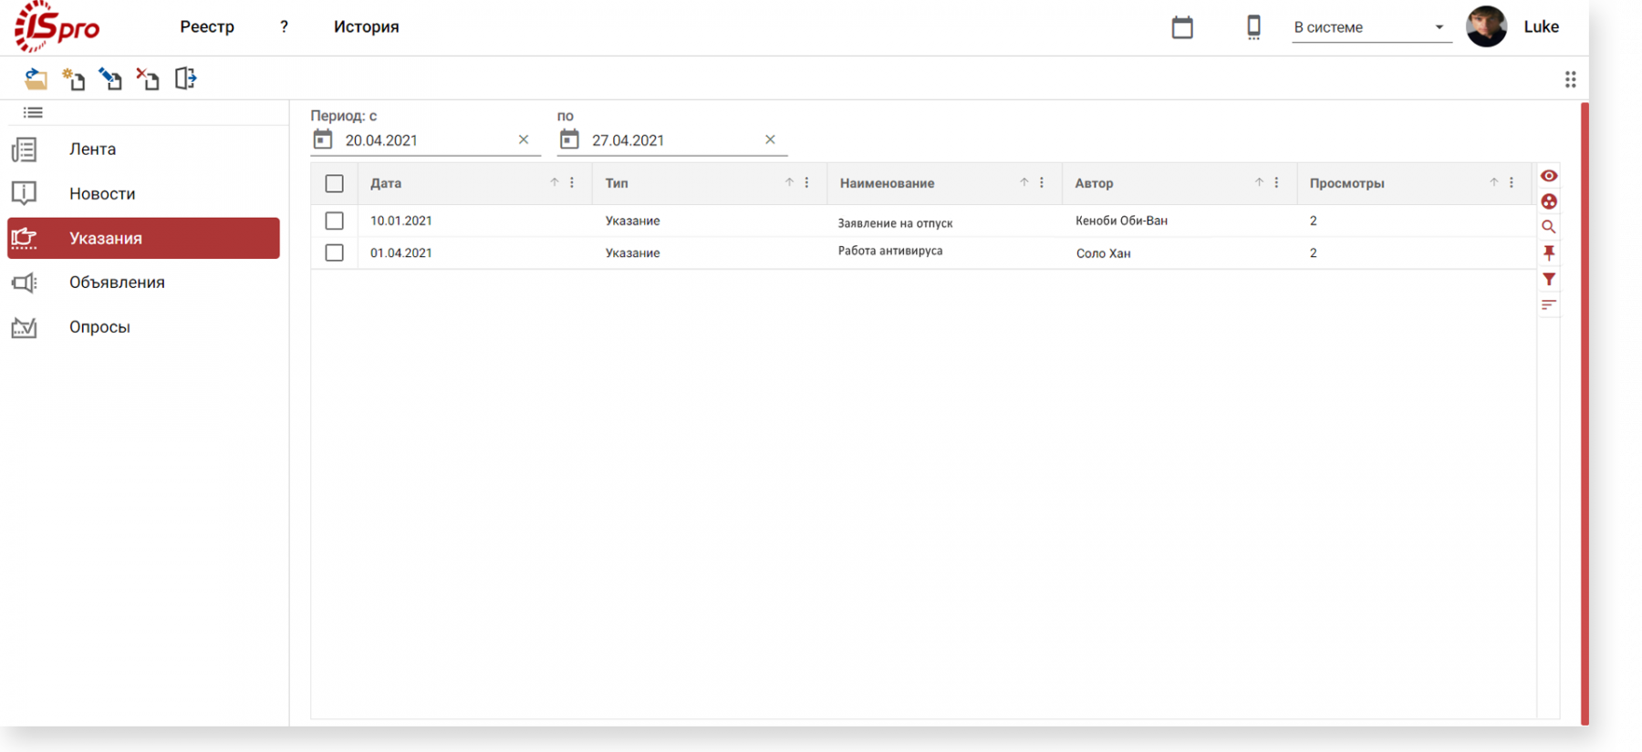Screen dimensions: 1642x752
Task: Open Дата column options menu
Action: (572, 183)
